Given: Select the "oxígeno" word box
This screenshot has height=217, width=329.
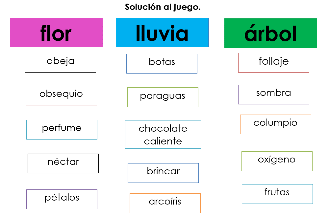Looking at the screenshot, I should (277, 161).
